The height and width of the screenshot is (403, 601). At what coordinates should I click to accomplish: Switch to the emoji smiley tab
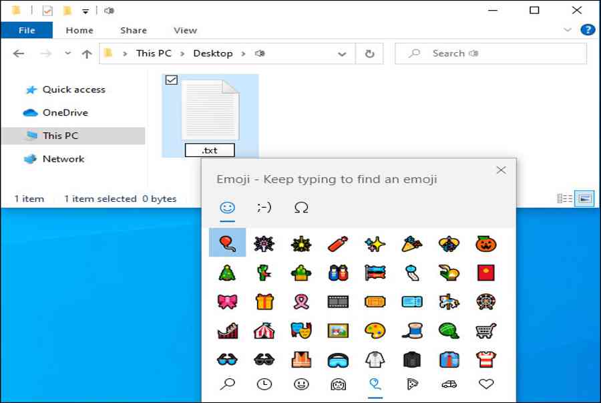coord(227,208)
